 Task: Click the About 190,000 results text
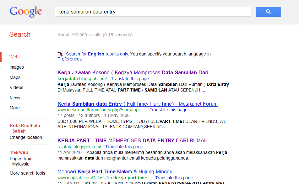[95, 35]
